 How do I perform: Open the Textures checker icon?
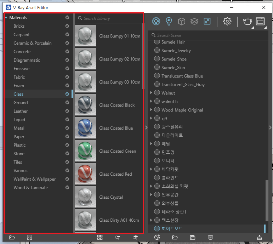(207, 21)
